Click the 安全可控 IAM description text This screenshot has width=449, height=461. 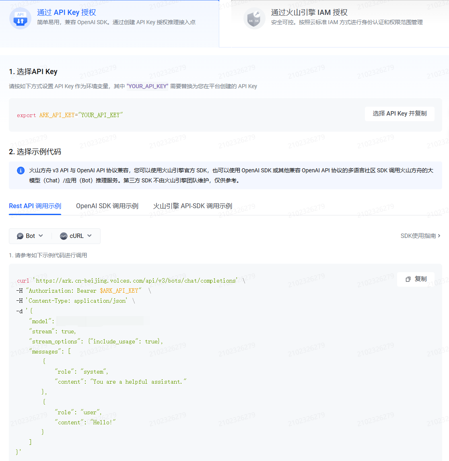point(347,22)
